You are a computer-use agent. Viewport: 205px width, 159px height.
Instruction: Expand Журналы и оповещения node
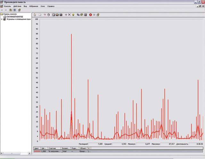tap(2, 19)
